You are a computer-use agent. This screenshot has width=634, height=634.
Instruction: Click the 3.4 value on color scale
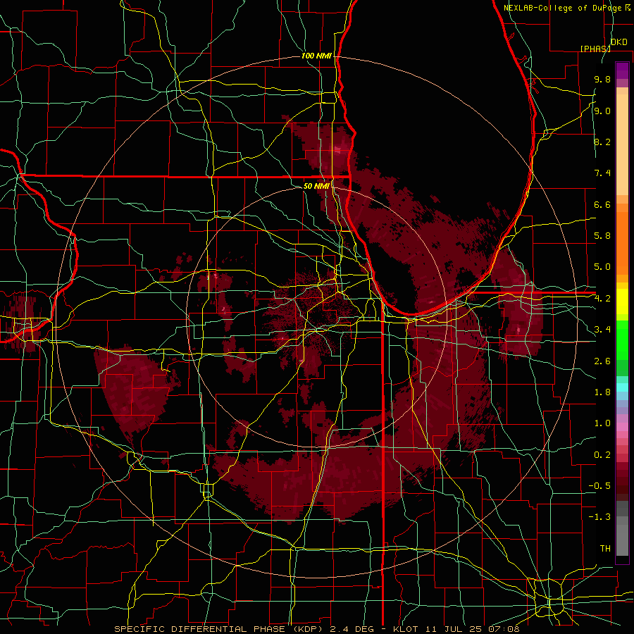(602, 329)
